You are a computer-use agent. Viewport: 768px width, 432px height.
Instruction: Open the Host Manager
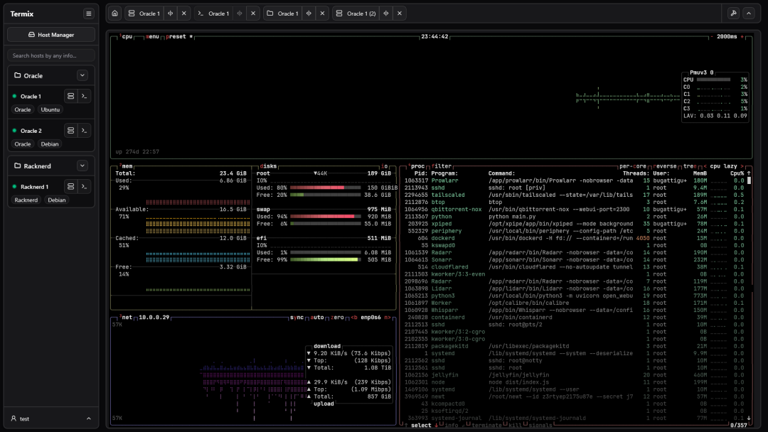[x=51, y=34]
